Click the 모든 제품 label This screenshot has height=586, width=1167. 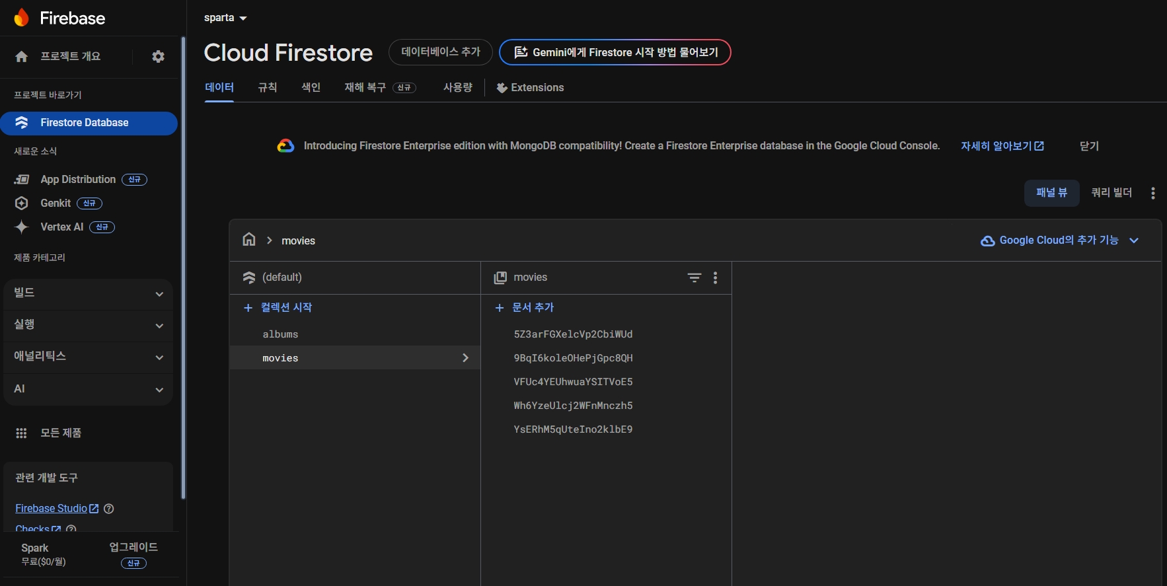[61, 433]
